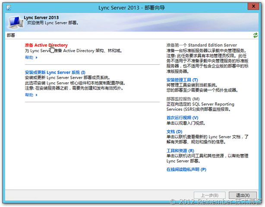
Task: Click text 您的部署至少需要安装一个拓扑生成器。
Action: [202, 90]
